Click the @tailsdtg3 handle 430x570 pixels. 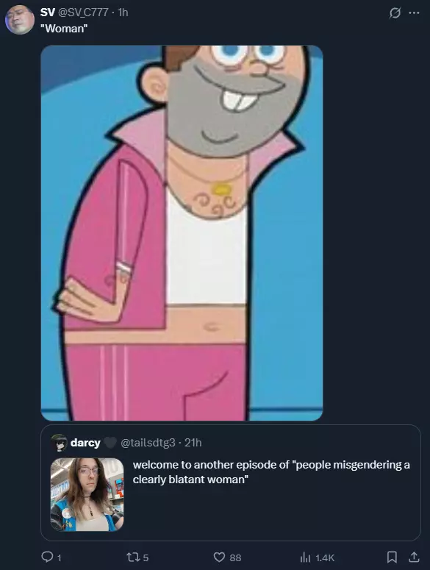tap(148, 443)
